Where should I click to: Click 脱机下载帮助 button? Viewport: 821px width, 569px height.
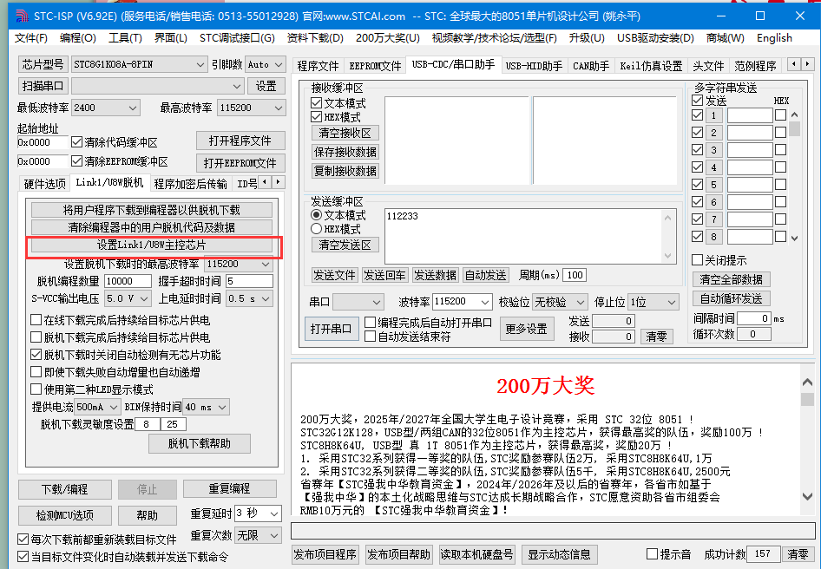point(200,443)
